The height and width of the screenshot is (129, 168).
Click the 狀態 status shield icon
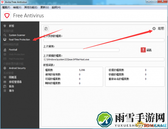pyautogui.click(x=5, y=26)
